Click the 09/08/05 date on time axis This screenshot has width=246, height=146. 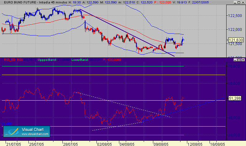point(161,144)
